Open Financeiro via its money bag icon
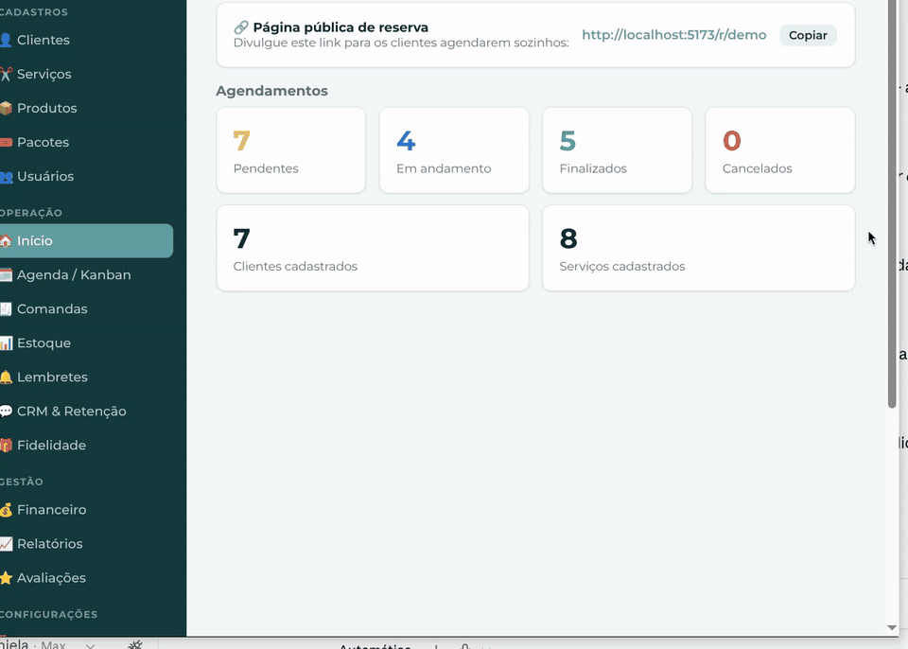The height and width of the screenshot is (649, 908). [6, 510]
